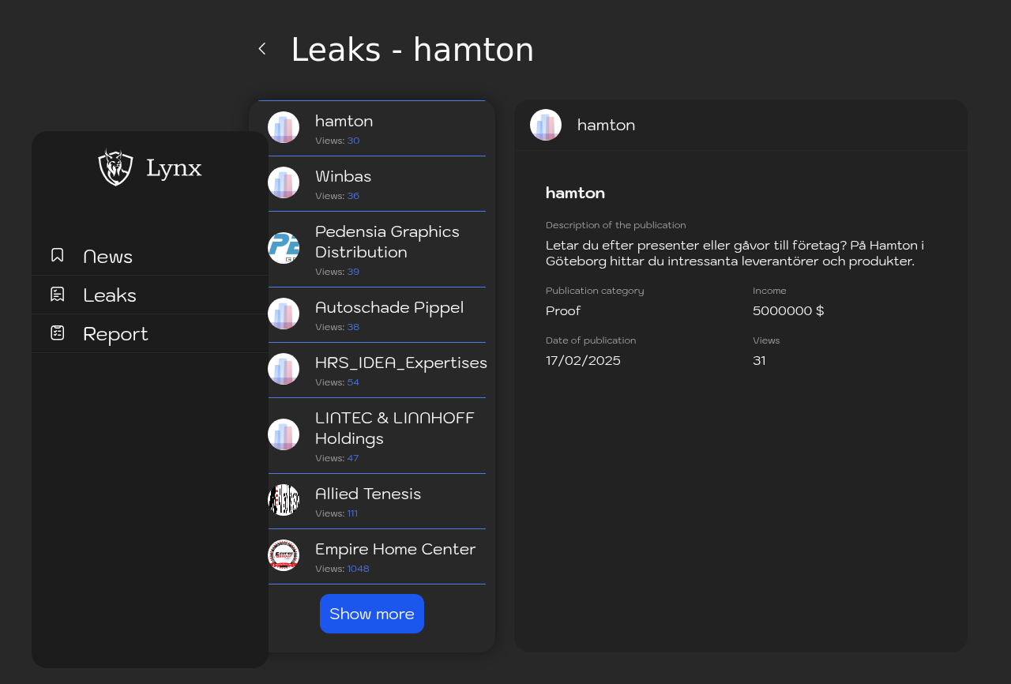Open the Report menu item
Screen dimensions: 1011x684
point(150,333)
